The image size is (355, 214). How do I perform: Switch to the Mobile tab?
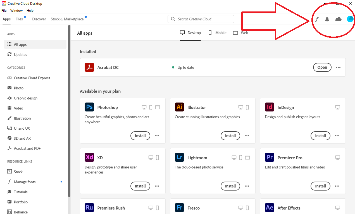[x=217, y=33]
